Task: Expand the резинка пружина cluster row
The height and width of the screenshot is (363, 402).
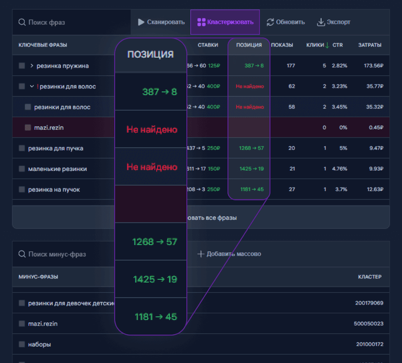Action: [x=32, y=66]
